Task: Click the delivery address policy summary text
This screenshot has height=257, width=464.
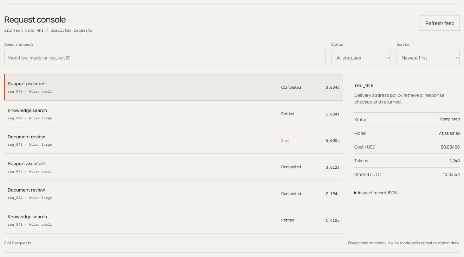Action: coord(399,99)
